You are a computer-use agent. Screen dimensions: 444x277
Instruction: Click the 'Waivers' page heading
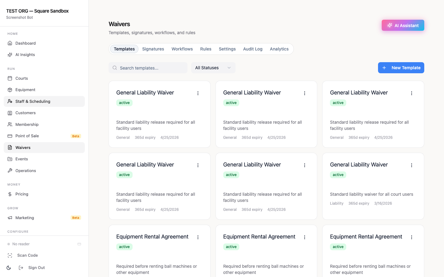click(x=119, y=24)
